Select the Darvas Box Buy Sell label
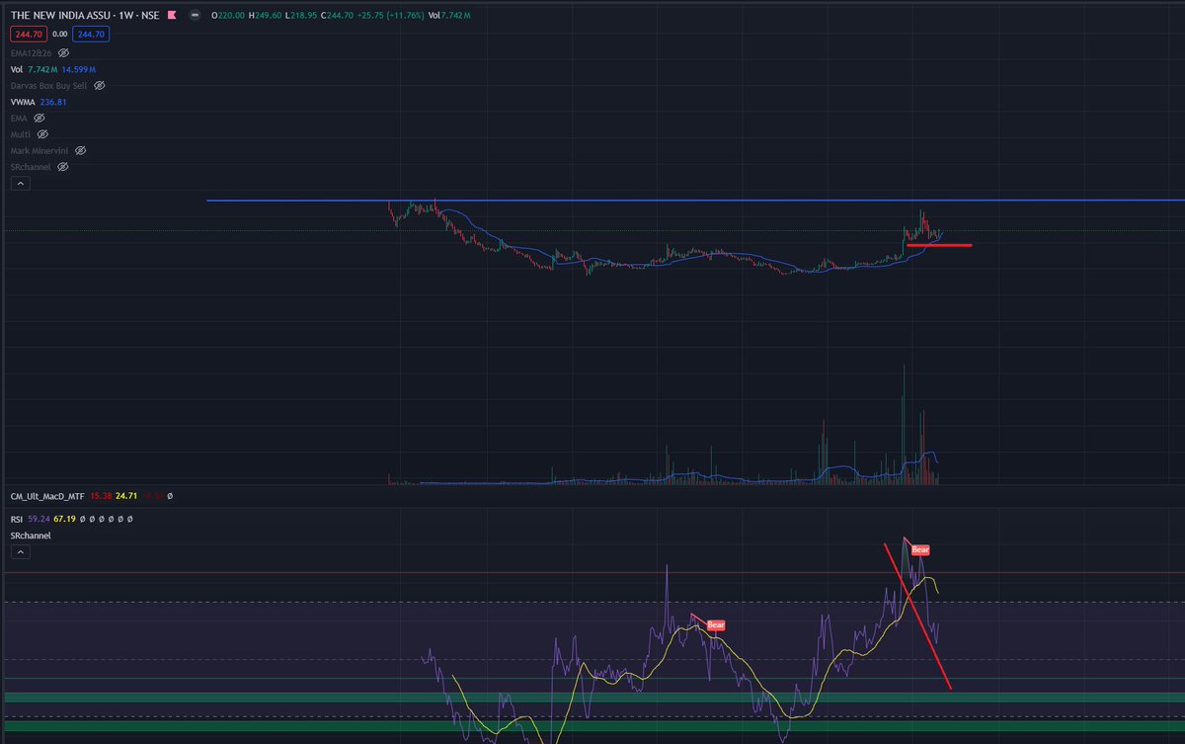Image resolution: width=1185 pixels, height=744 pixels. point(49,86)
